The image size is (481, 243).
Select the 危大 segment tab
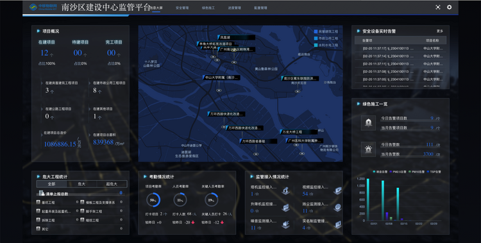(x=81, y=184)
